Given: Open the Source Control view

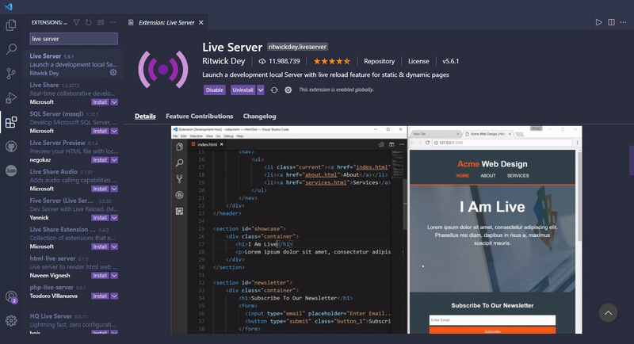Looking at the screenshot, I should [x=11, y=74].
